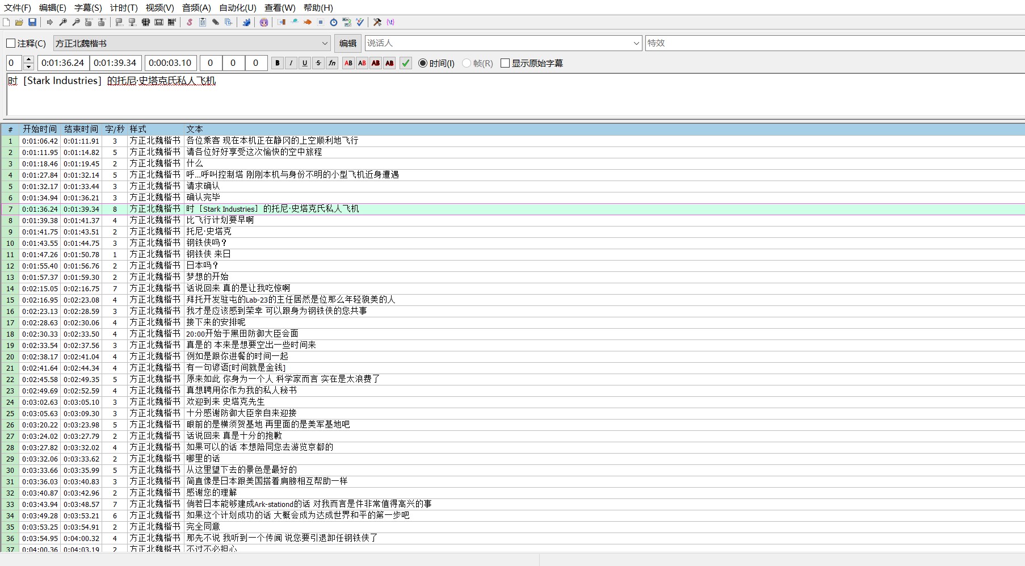
Task: Pick the primary color (first AB button)
Action: [348, 63]
